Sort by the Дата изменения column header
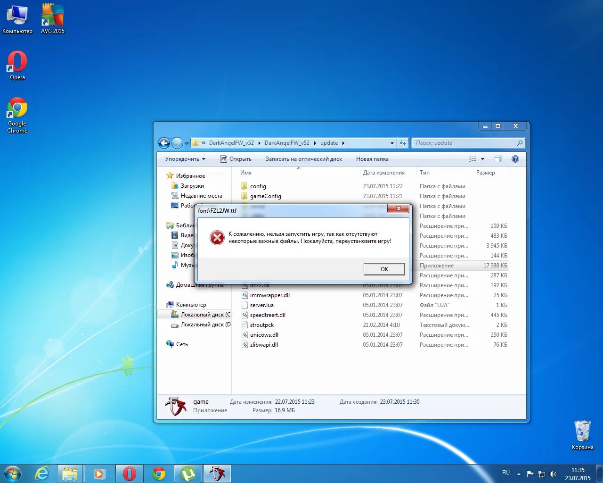Screen dimensions: 603x483 [388, 173]
